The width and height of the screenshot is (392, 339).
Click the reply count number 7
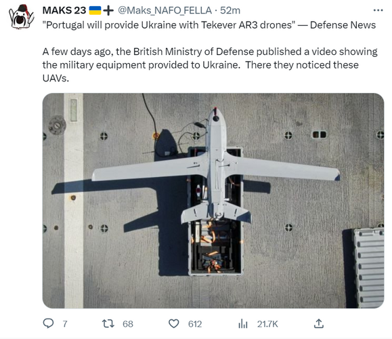pos(65,324)
